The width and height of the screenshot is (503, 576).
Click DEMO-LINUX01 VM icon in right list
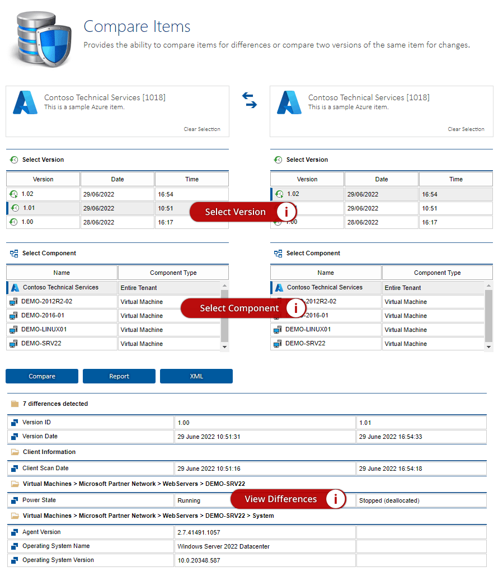point(278,330)
